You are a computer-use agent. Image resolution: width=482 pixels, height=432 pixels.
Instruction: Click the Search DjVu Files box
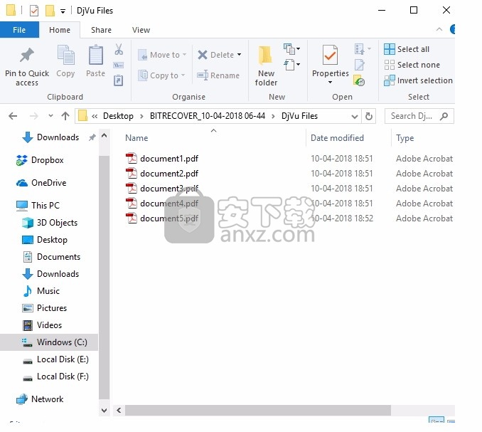(419, 116)
